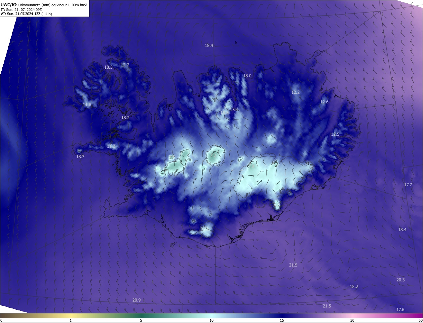Click the 12.5 value label
This screenshot has width=423, height=323.
click(x=335, y=134)
